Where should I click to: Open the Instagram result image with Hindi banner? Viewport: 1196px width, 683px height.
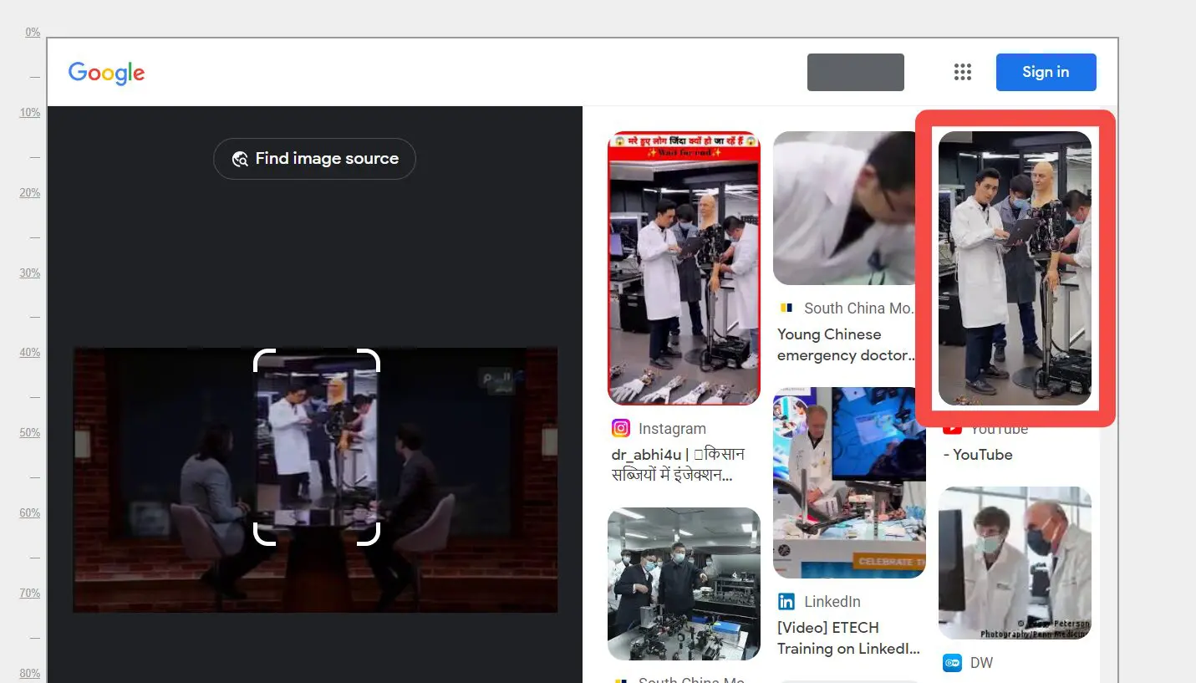point(684,268)
